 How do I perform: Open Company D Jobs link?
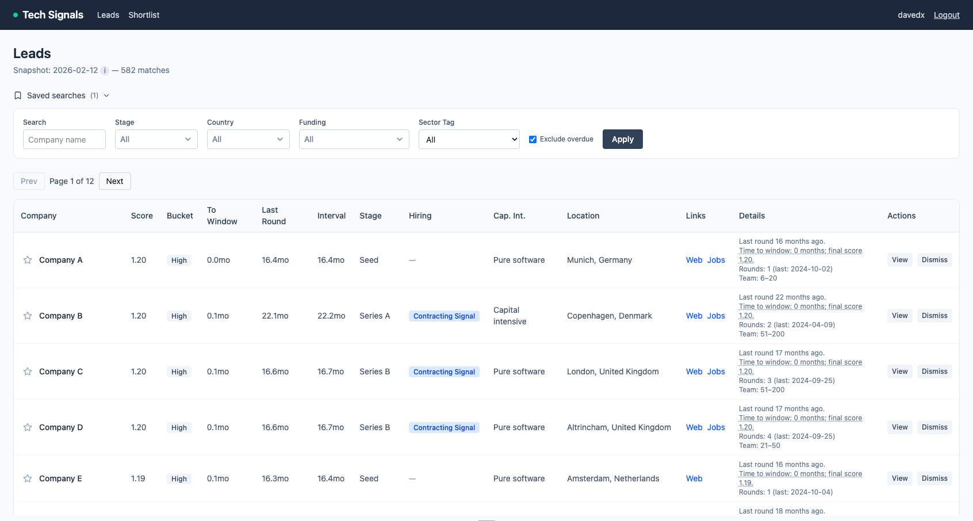pyautogui.click(x=716, y=427)
